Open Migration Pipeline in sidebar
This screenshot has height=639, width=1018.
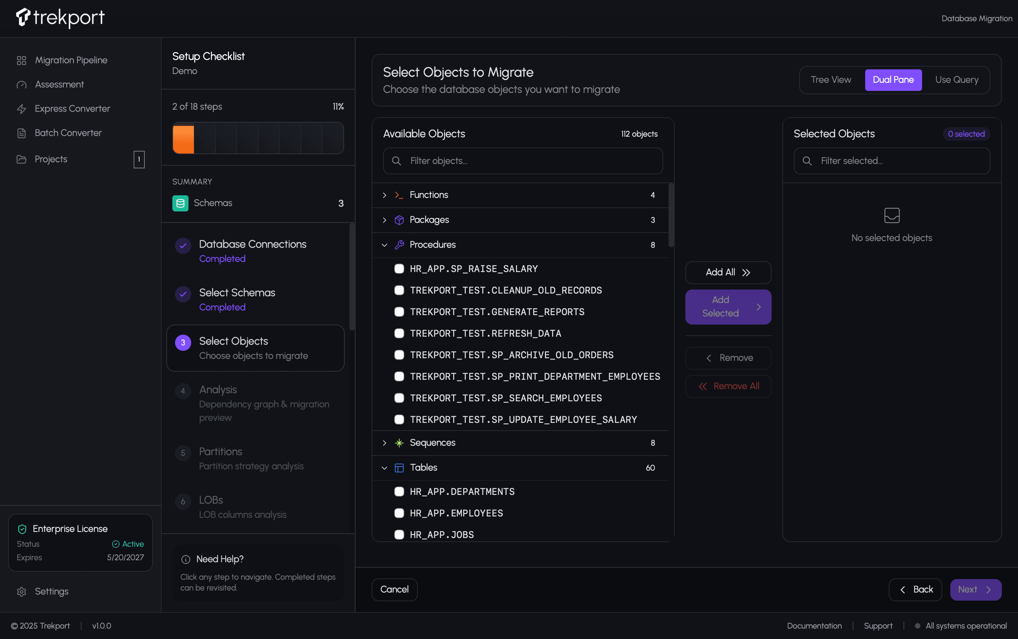80,61
